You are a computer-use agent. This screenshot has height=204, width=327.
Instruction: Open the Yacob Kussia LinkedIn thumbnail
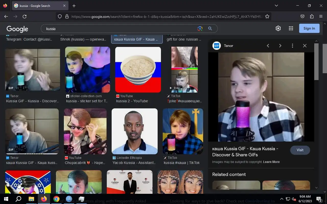pos(135,131)
